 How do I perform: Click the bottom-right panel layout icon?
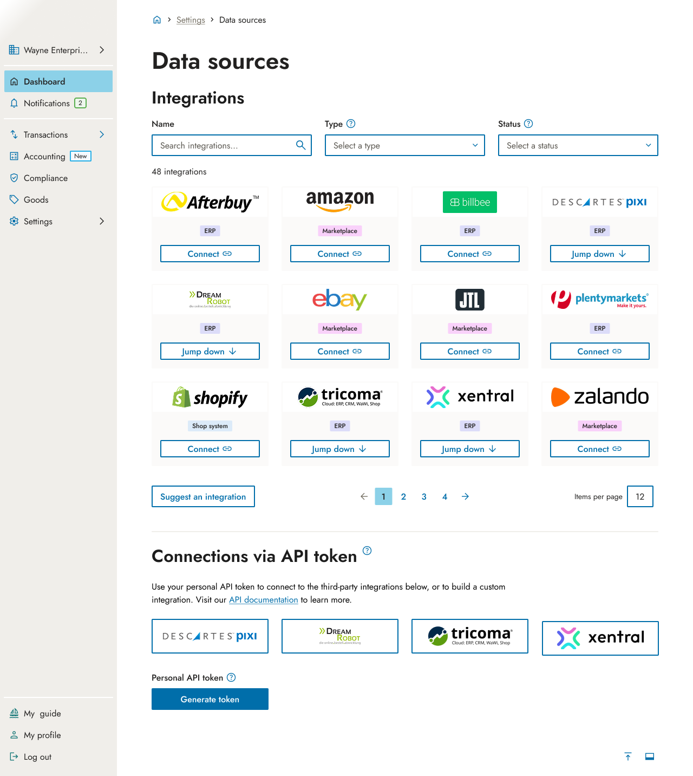tap(650, 756)
